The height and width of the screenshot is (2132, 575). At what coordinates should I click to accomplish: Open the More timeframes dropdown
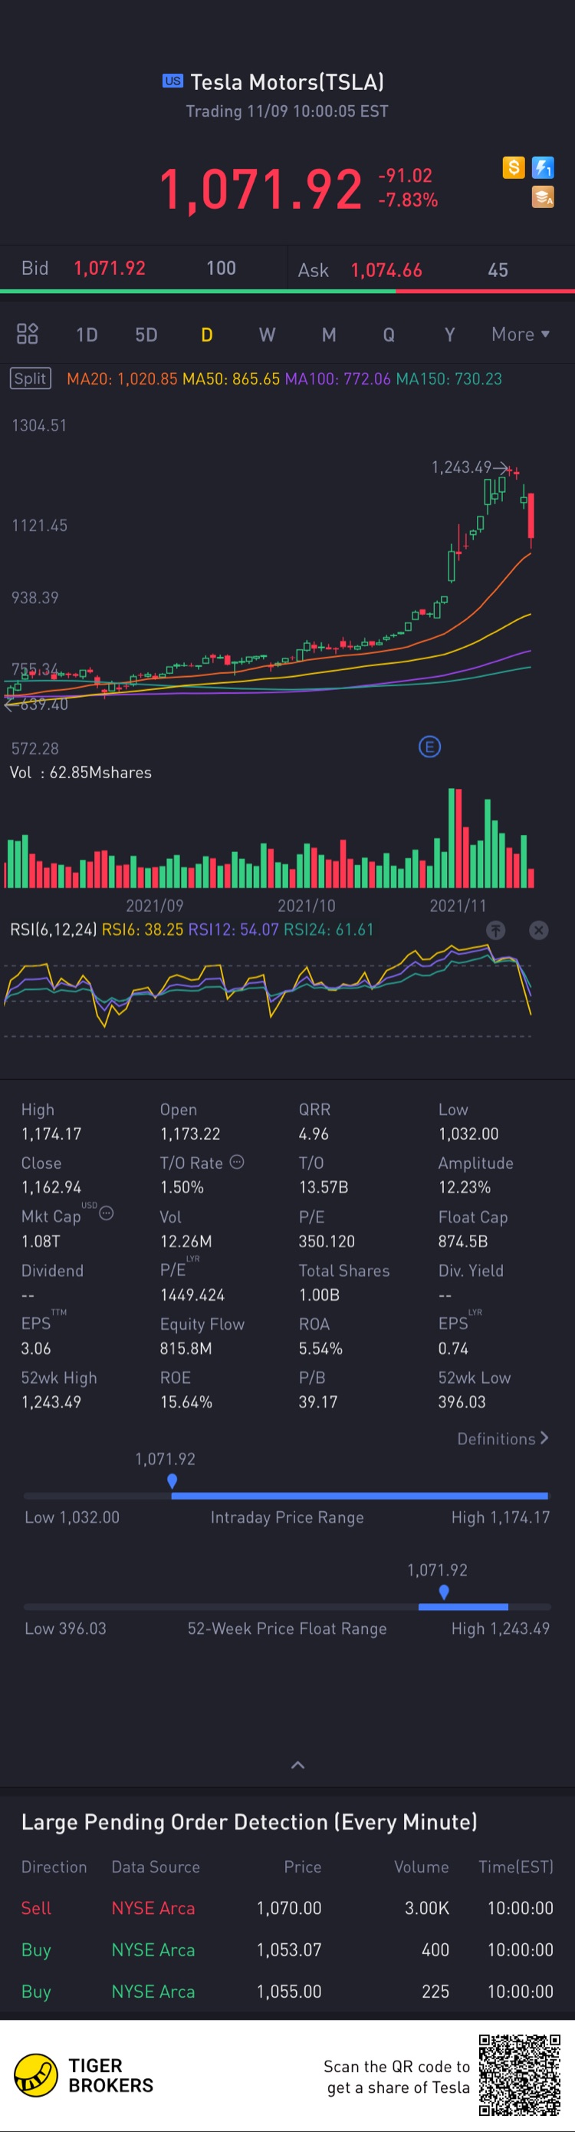pos(521,335)
